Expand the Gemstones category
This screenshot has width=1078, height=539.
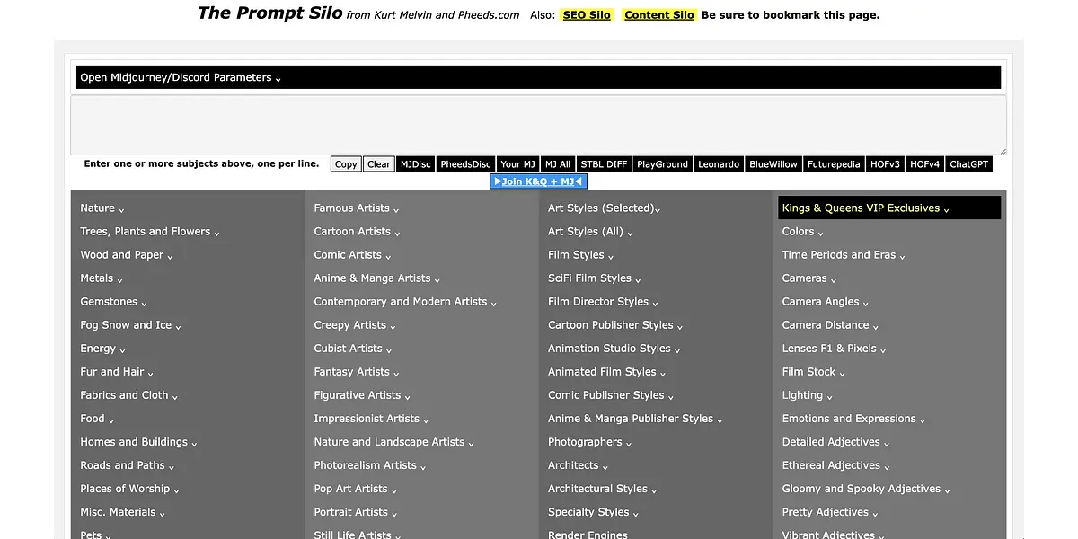click(113, 302)
